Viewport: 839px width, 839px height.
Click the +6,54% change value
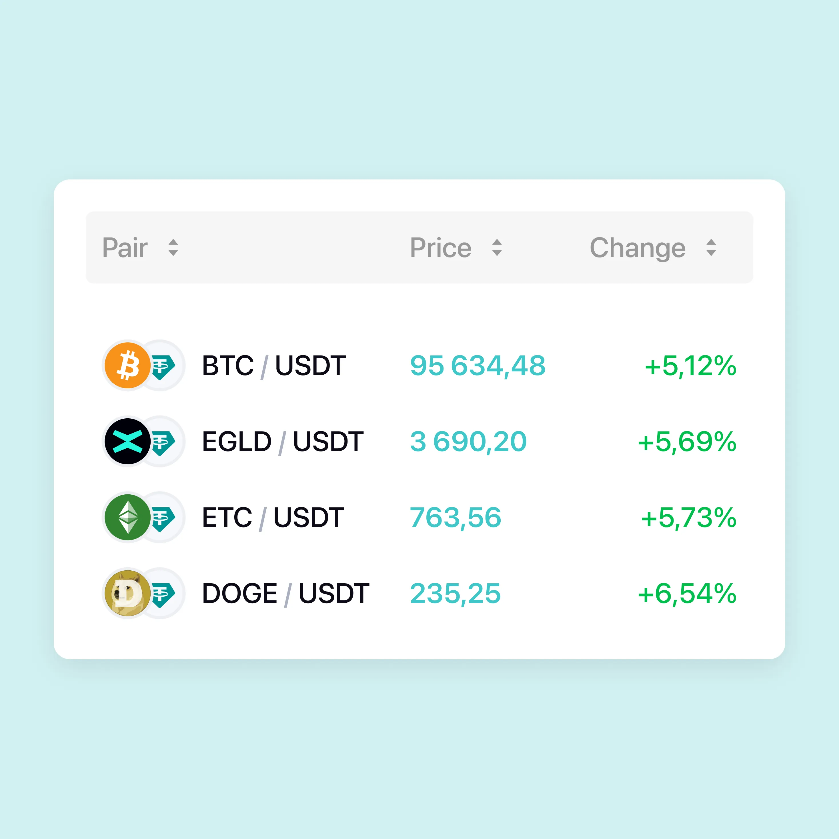tap(687, 593)
